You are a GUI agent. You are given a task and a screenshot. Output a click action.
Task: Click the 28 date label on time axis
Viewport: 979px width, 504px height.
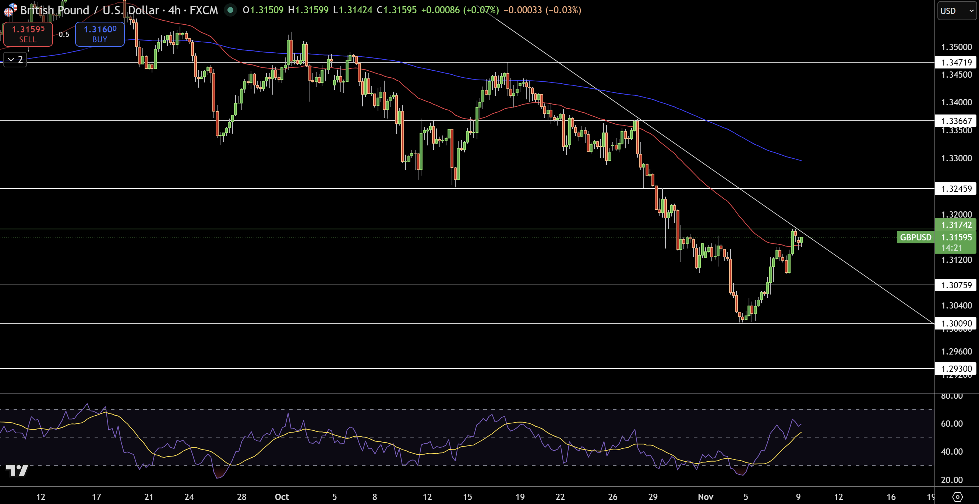(242, 496)
